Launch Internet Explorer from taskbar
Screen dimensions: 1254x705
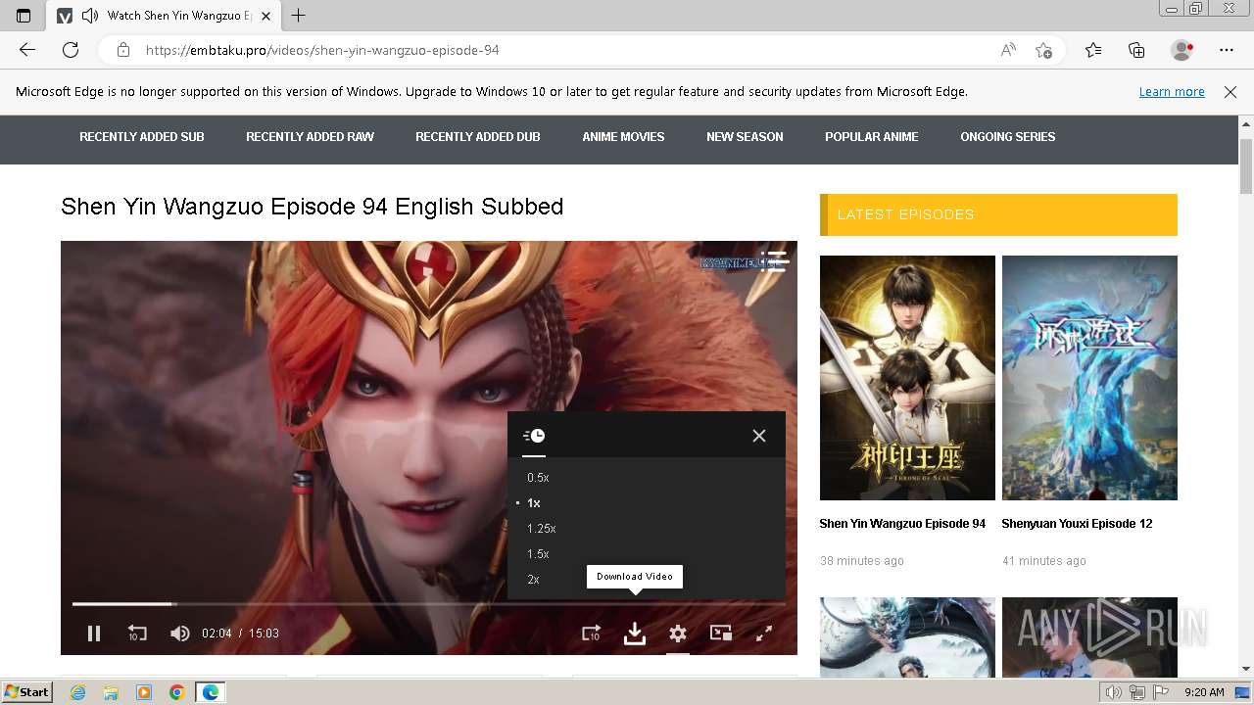click(x=77, y=692)
